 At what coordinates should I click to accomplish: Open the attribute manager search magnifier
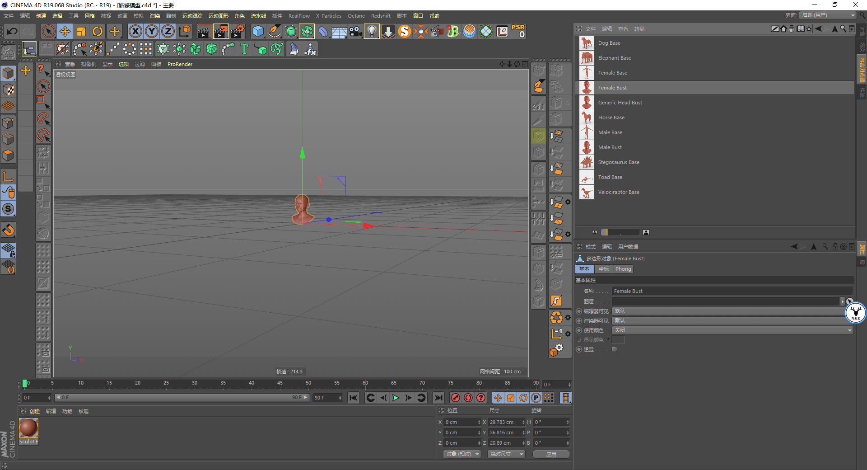point(825,247)
